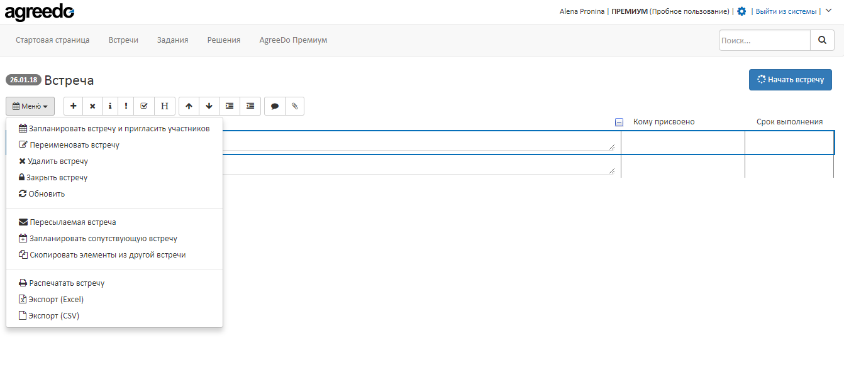Click the Встреча meeting title

click(x=69, y=80)
